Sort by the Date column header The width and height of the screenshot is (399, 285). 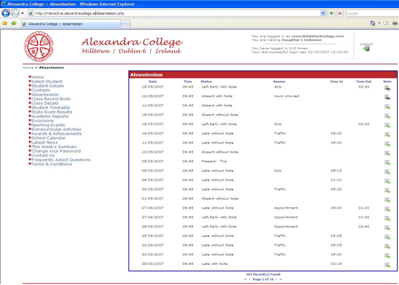[x=153, y=82]
